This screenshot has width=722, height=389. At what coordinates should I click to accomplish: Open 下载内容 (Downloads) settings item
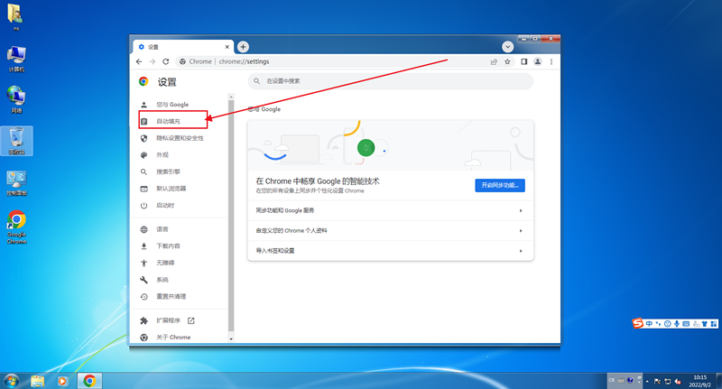(168, 245)
